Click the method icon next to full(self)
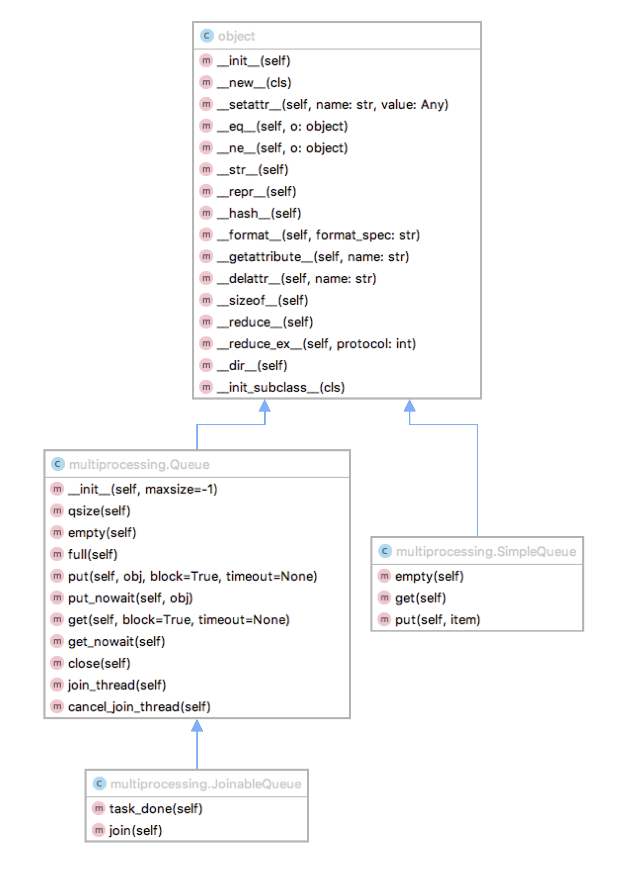Image resolution: width=627 pixels, height=888 pixels. tap(58, 554)
